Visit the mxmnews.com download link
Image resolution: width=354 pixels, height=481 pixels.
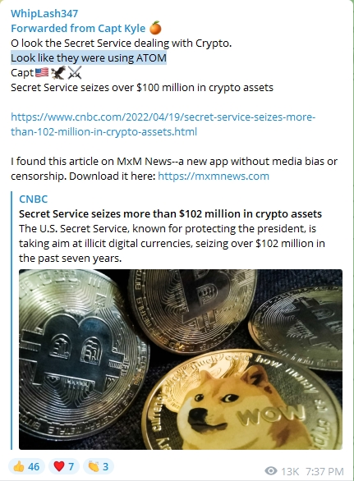[214, 176]
